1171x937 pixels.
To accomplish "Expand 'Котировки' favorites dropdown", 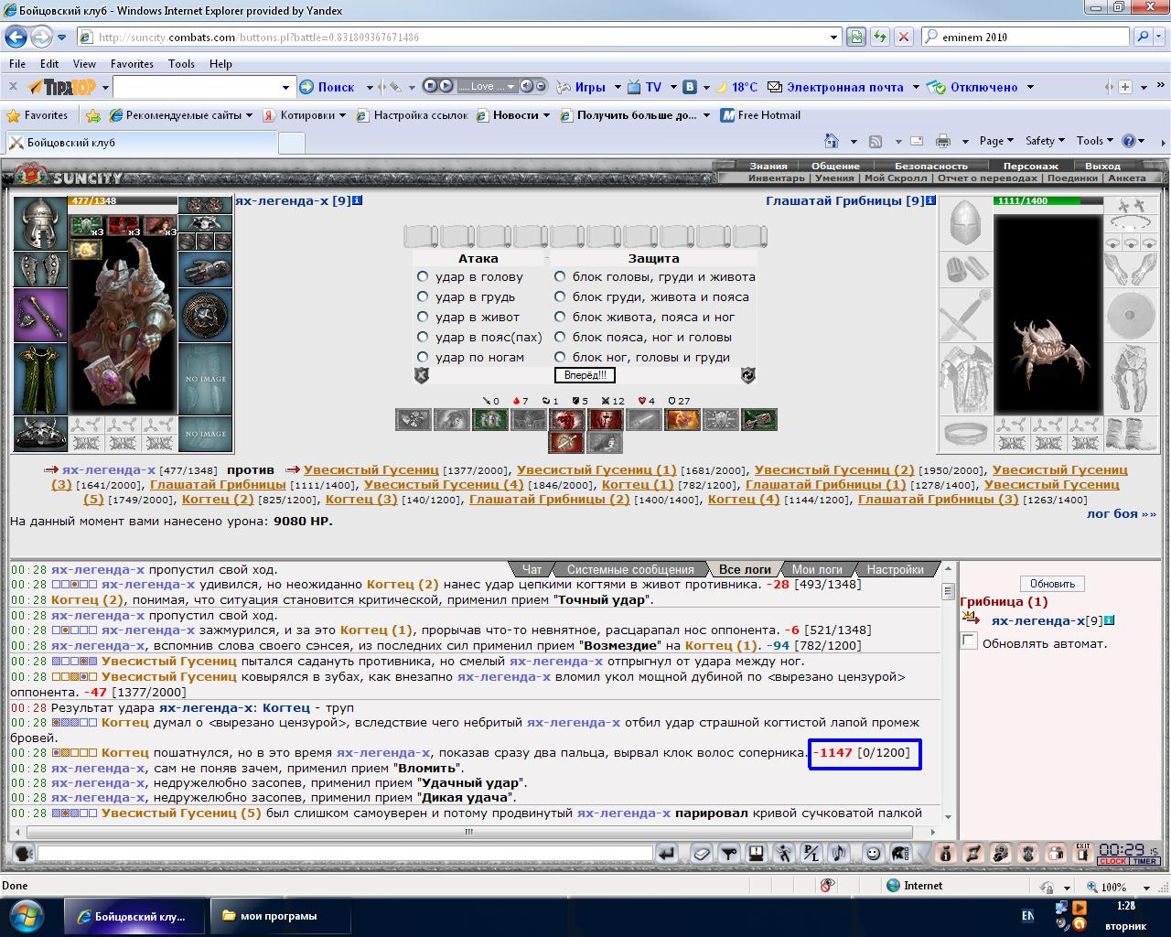I will pyautogui.click(x=304, y=115).
